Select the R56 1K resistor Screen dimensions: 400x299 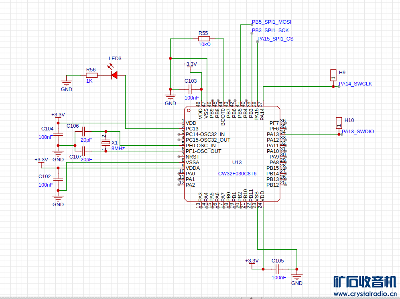pyautogui.click(x=91, y=75)
